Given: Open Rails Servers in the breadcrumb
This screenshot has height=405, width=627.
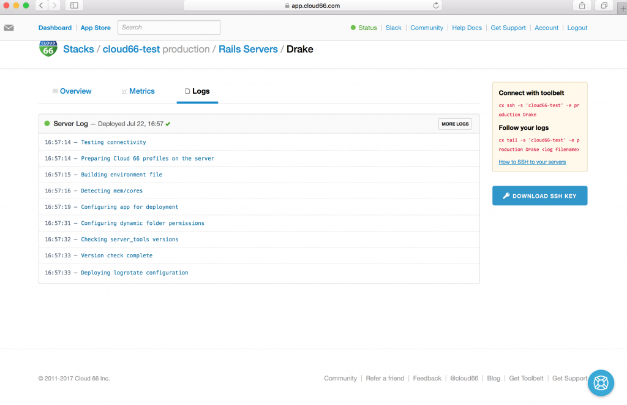Looking at the screenshot, I should (248, 49).
